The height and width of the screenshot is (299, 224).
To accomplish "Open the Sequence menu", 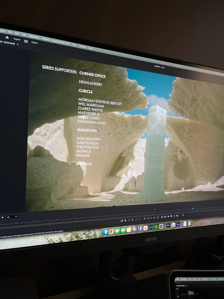I will point(34,37).
